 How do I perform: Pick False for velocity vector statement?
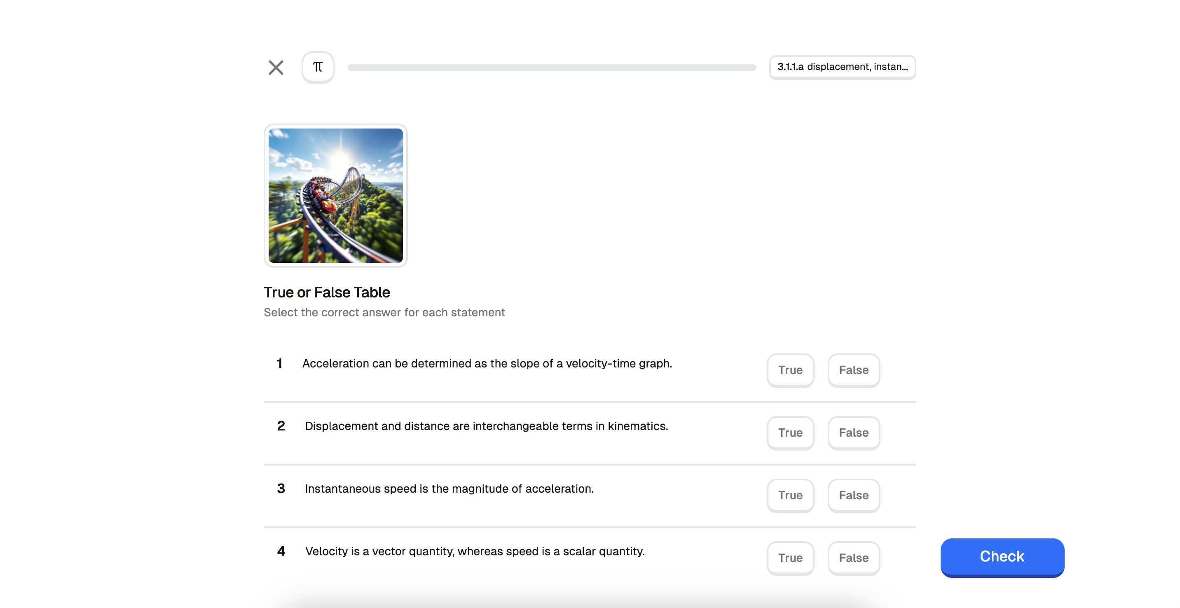853,558
